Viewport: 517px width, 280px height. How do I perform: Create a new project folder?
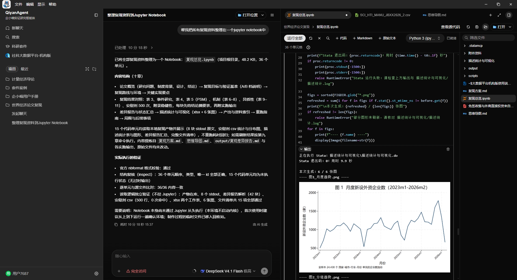94,69
